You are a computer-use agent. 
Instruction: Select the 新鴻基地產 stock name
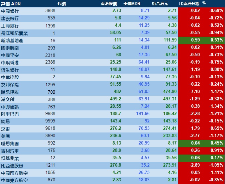tap(12, 40)
